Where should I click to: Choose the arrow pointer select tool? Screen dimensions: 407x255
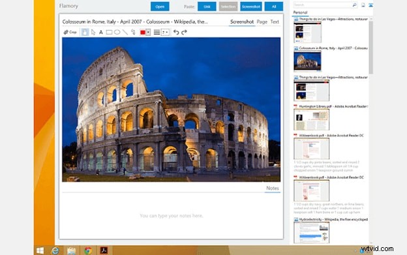pyautogui.click(x=93, y=32)
